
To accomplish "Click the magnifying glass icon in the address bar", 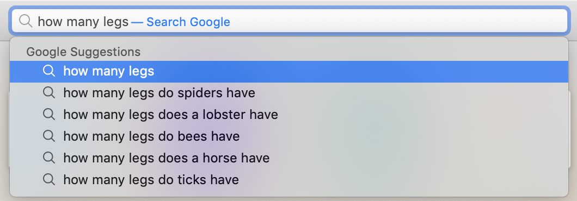I will (26, 21).
